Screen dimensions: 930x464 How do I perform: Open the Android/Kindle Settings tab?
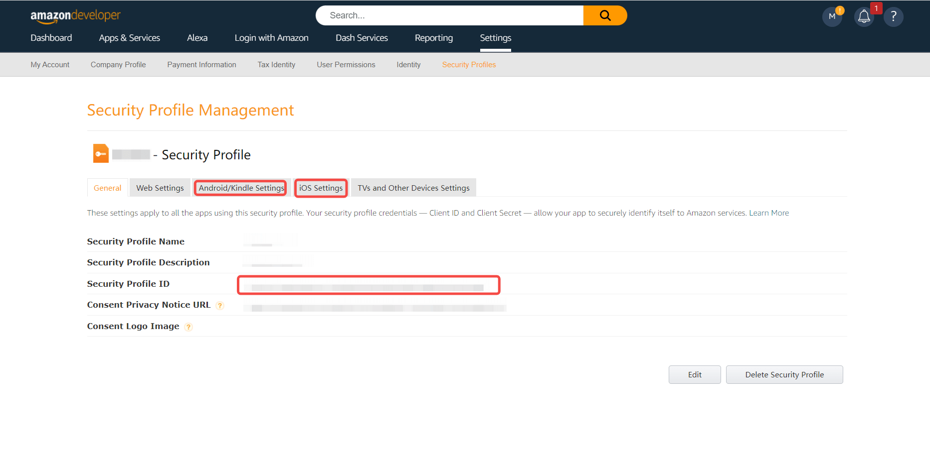(241, 188)
